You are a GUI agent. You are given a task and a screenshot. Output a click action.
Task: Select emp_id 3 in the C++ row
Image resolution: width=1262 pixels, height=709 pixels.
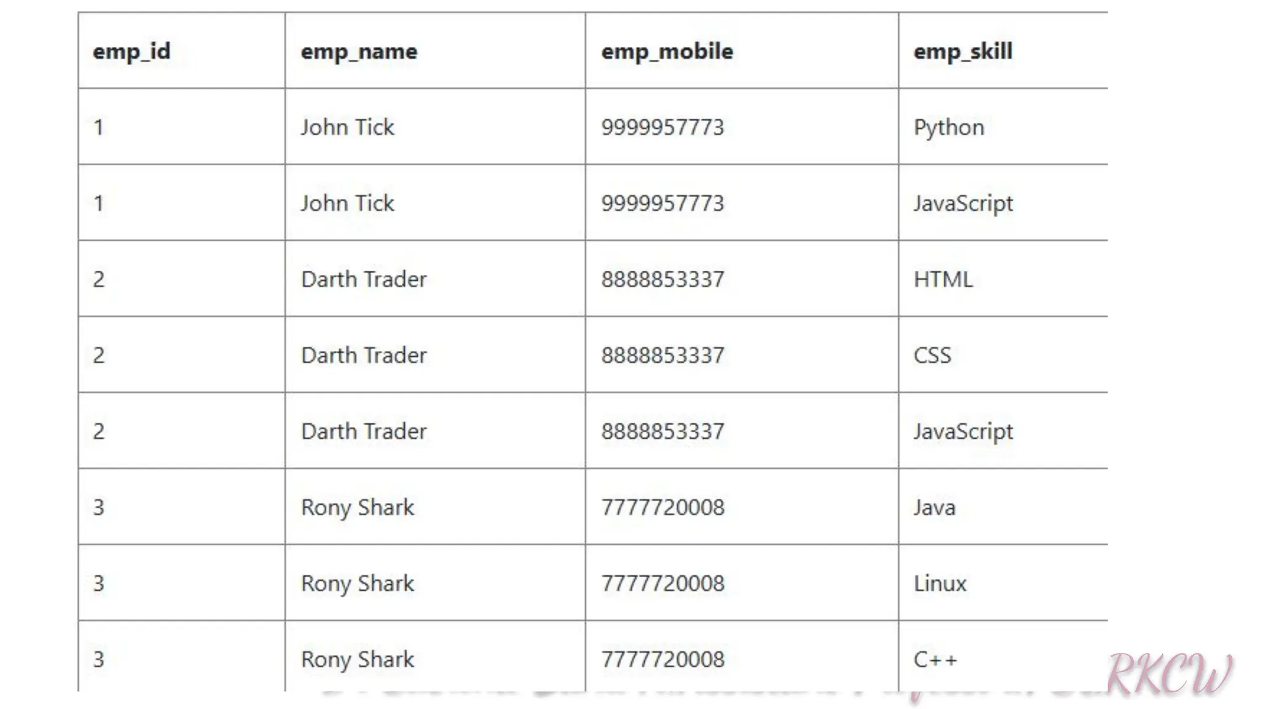99,660
